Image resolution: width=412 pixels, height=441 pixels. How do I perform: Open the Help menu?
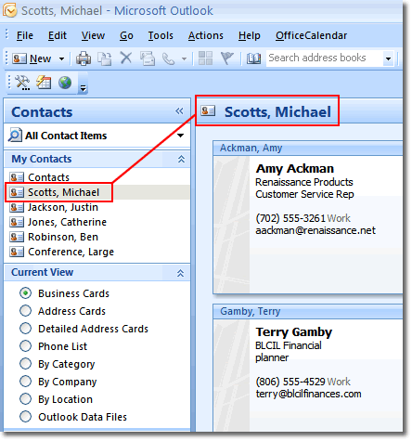pyautogui.click(x=250, y=36)
